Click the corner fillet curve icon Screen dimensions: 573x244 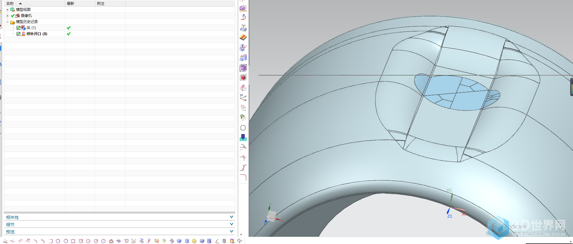pyautogui.click(x=243, y=177)
